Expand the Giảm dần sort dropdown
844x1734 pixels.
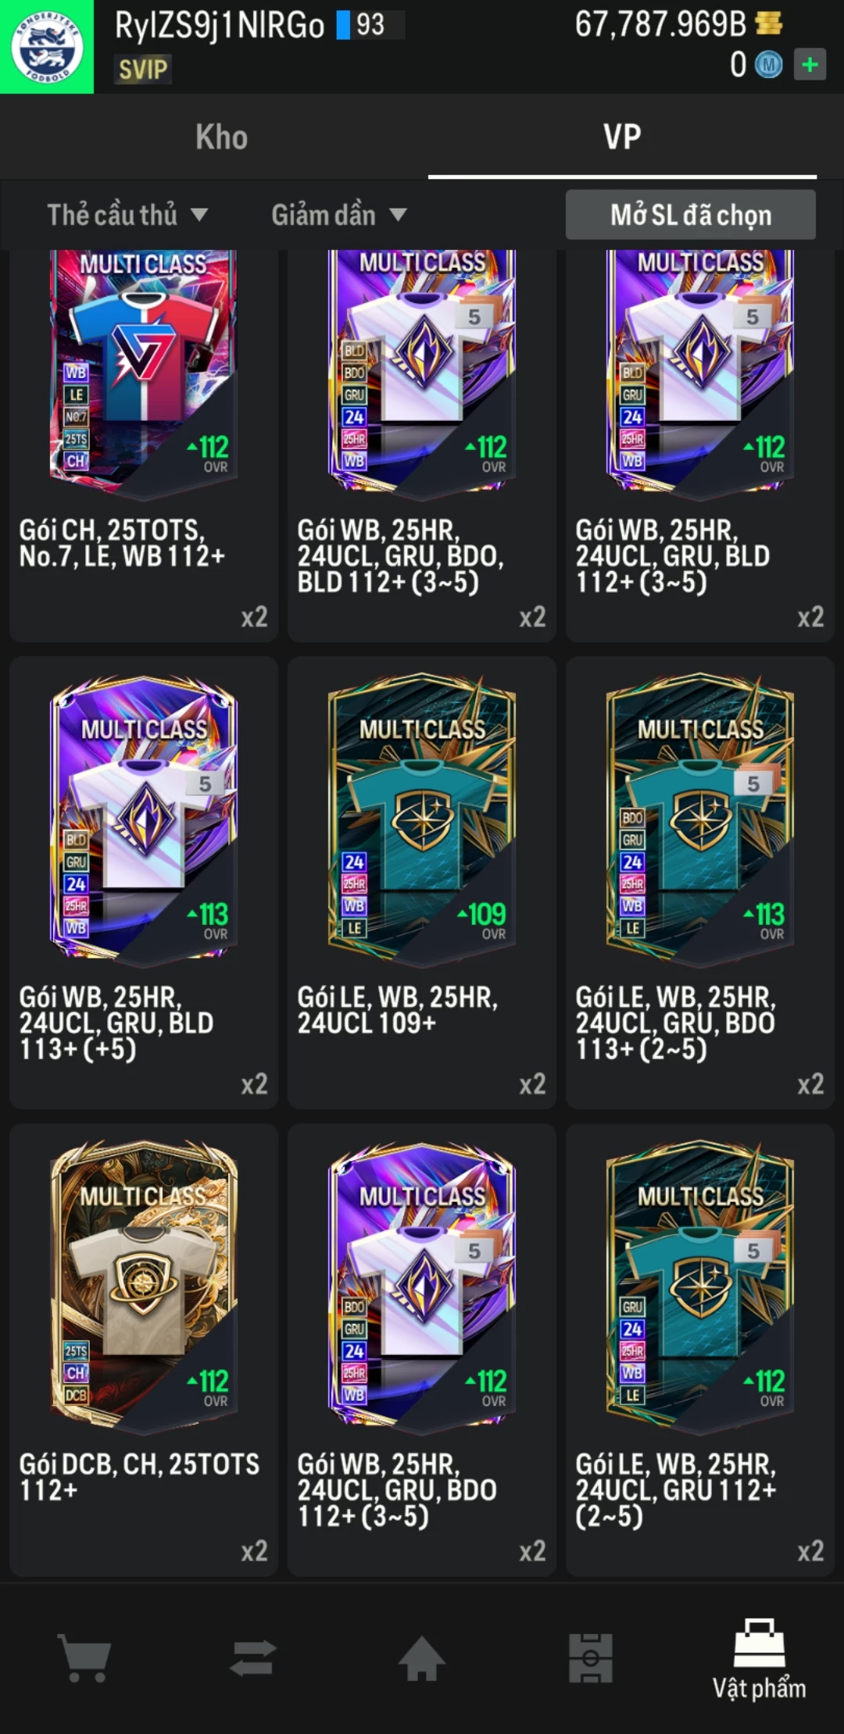click(339, 215)
